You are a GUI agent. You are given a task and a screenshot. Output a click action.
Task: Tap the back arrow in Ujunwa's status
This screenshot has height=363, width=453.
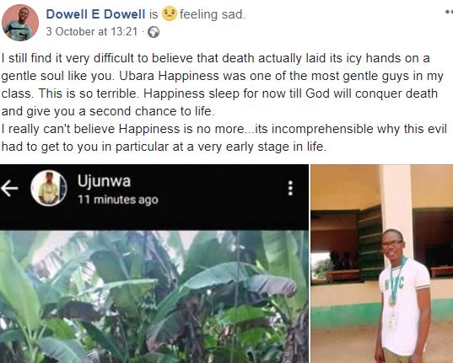pyautogui.click(x=9, y=188)
